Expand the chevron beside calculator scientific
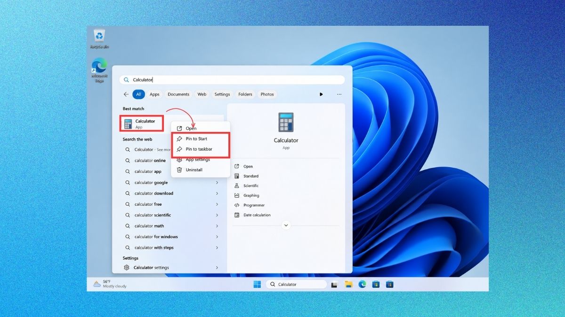Viewport: 565px width, 317px height. click(217, 215)
